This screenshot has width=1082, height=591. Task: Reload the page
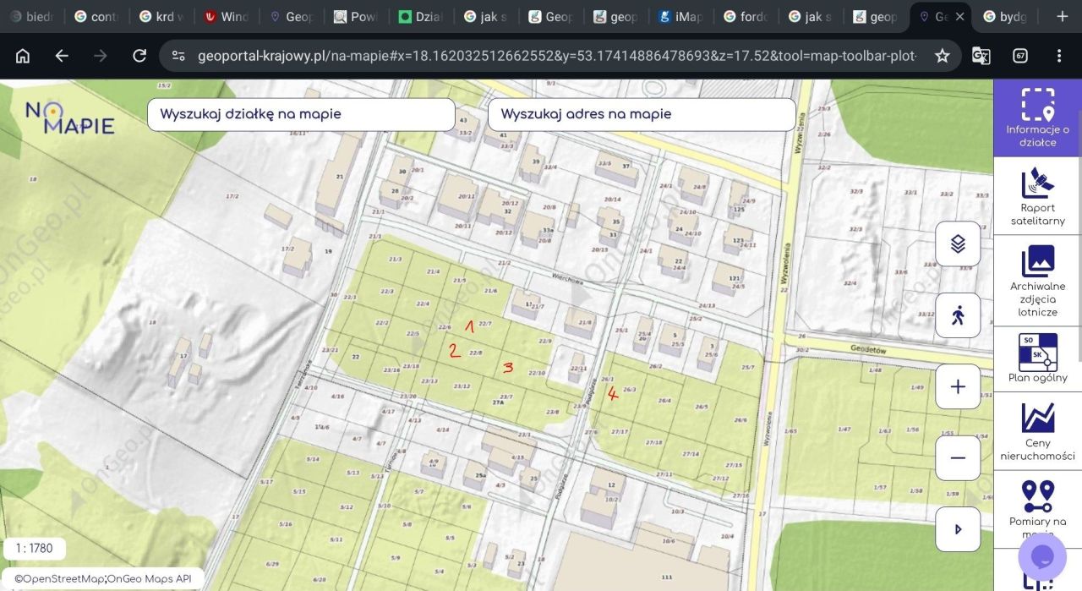(x=139, y=56)
